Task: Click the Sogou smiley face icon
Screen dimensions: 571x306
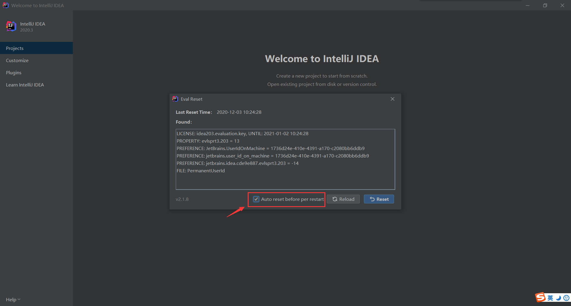Action: (566, 298)
